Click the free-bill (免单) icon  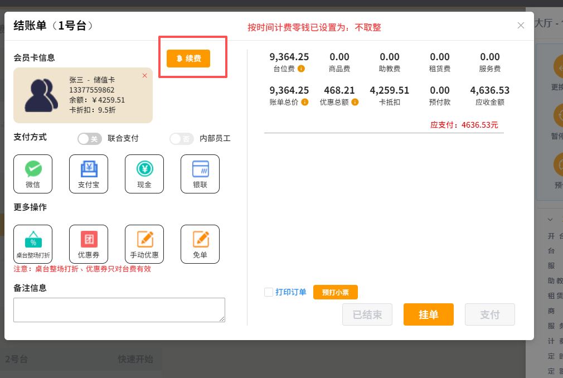click(x=200, y=244)
